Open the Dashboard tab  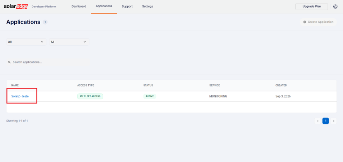[x=79, y=7]
